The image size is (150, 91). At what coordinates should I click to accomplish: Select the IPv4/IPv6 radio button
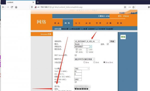coord(104,62)
